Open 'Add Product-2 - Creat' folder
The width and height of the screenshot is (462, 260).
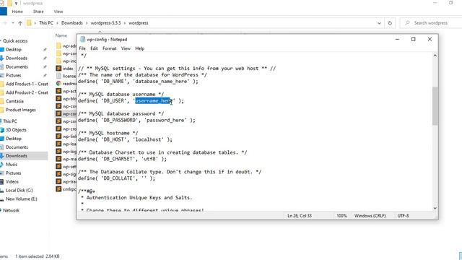[x=27, y=92]
